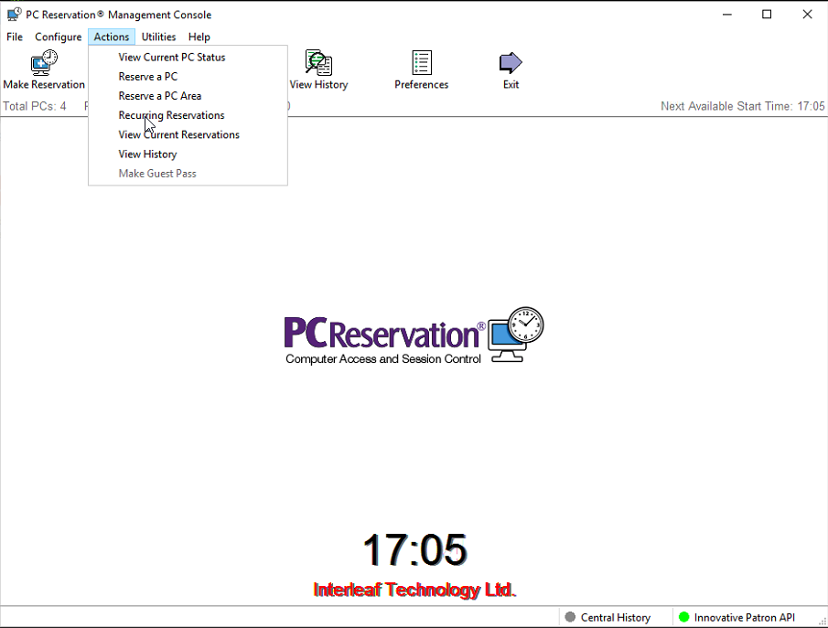Click the Total PCs: 4 status text
The width and height of the screenshot is (828, 628).
(x=35, y=106)
